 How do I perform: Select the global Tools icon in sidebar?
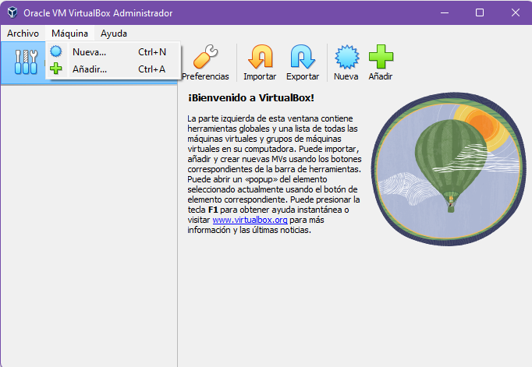pyautogui.click(x=26, y=62)
